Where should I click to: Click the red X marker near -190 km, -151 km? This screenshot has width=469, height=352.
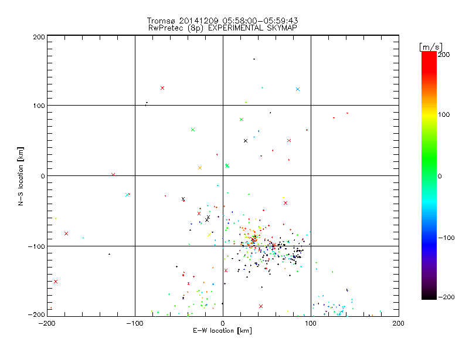(56, 282)
